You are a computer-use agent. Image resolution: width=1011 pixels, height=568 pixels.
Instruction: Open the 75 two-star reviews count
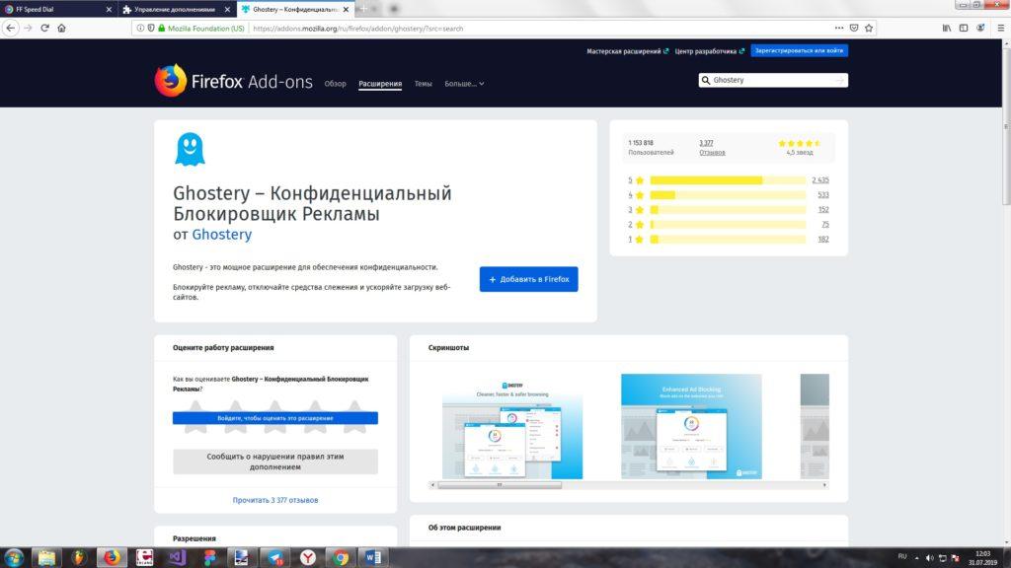(x=825, y=225)
